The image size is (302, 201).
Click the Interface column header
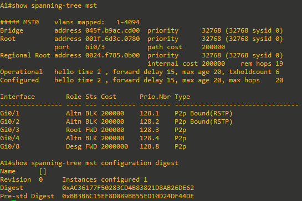(18, 97)
